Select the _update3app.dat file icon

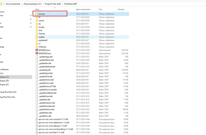click(37, 57)
